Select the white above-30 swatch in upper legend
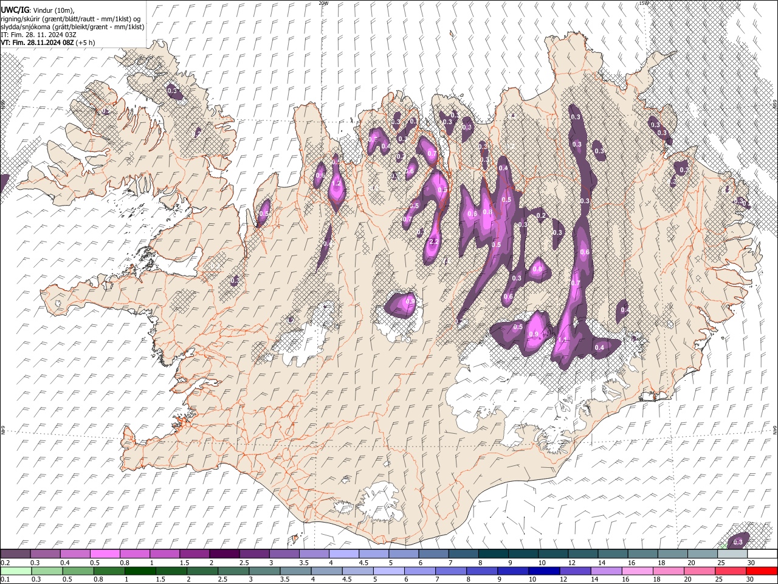 point(762,554)
